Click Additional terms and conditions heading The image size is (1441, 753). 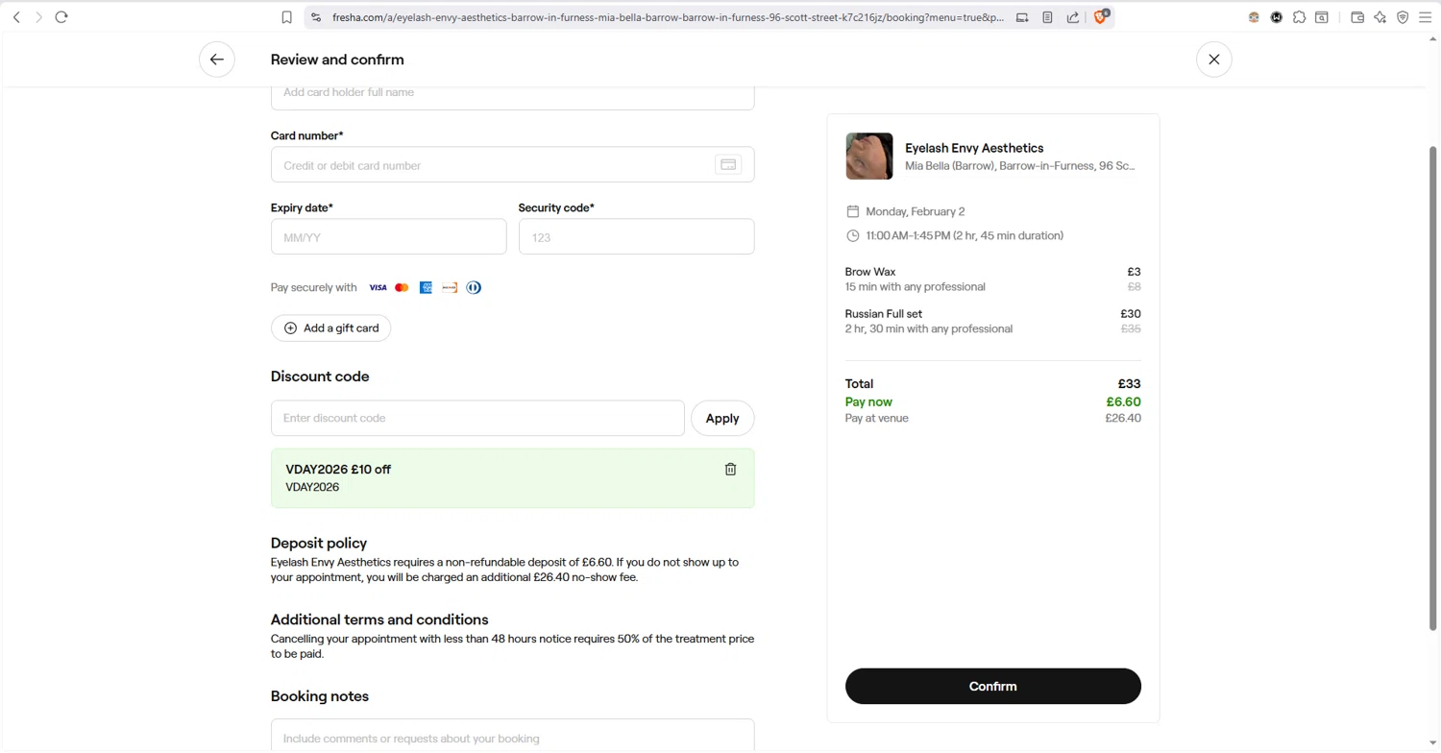pos(379,620)
